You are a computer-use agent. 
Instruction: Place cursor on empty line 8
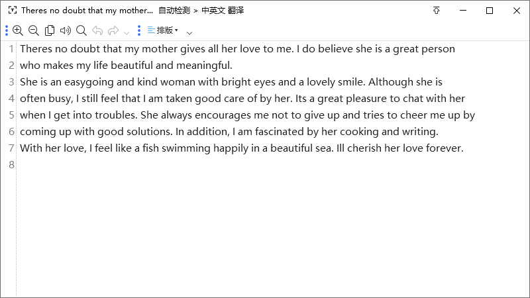[x=237, y=164]
